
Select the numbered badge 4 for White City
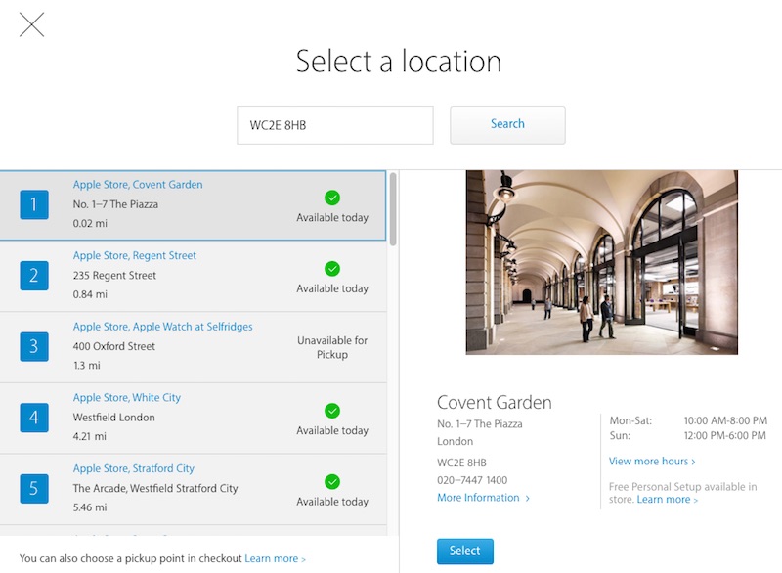point(34,418)
